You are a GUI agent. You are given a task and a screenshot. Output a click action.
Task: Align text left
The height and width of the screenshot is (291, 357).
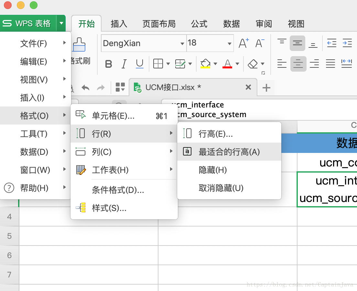[x=282, y=64]
